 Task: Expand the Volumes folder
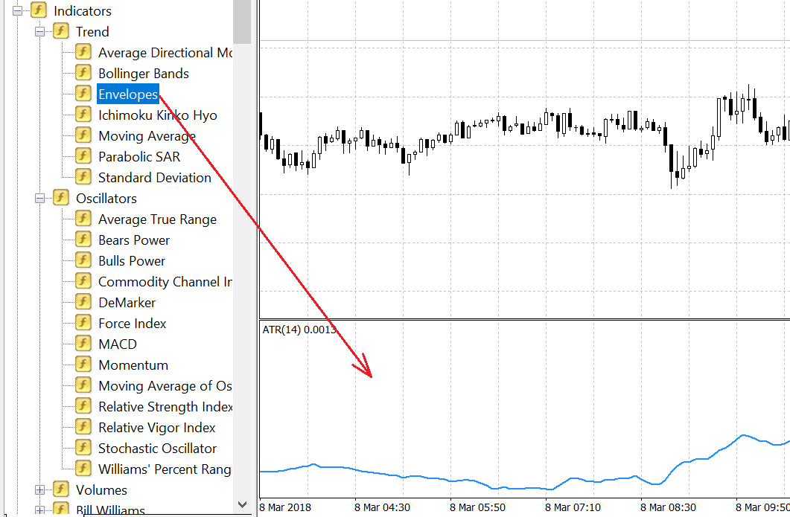click(39, 489)
